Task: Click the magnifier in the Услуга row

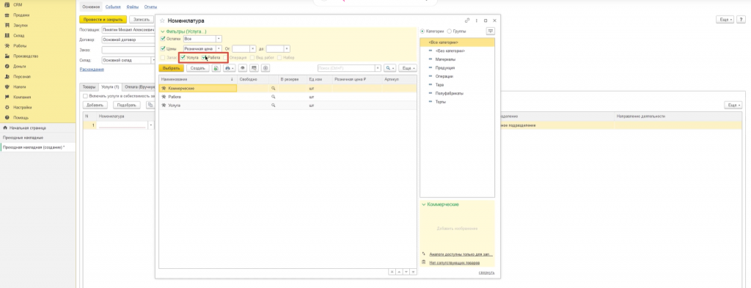Action: pyautogui.click(x=274, y=105)
